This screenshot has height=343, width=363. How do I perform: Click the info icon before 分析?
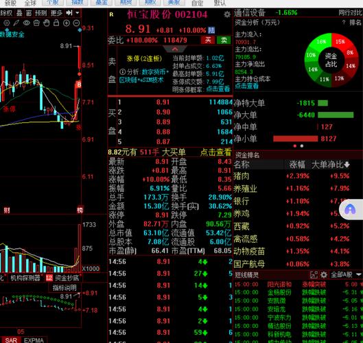pos(122,72)
